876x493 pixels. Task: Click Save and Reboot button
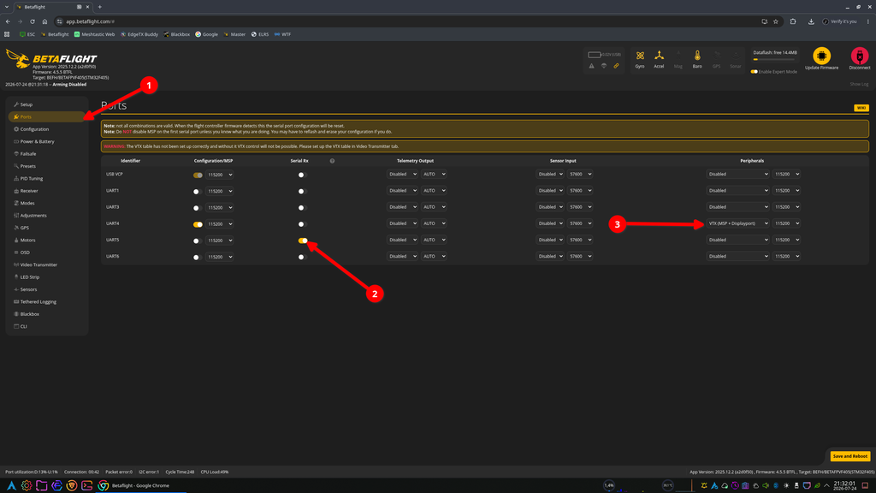(849, 456)
